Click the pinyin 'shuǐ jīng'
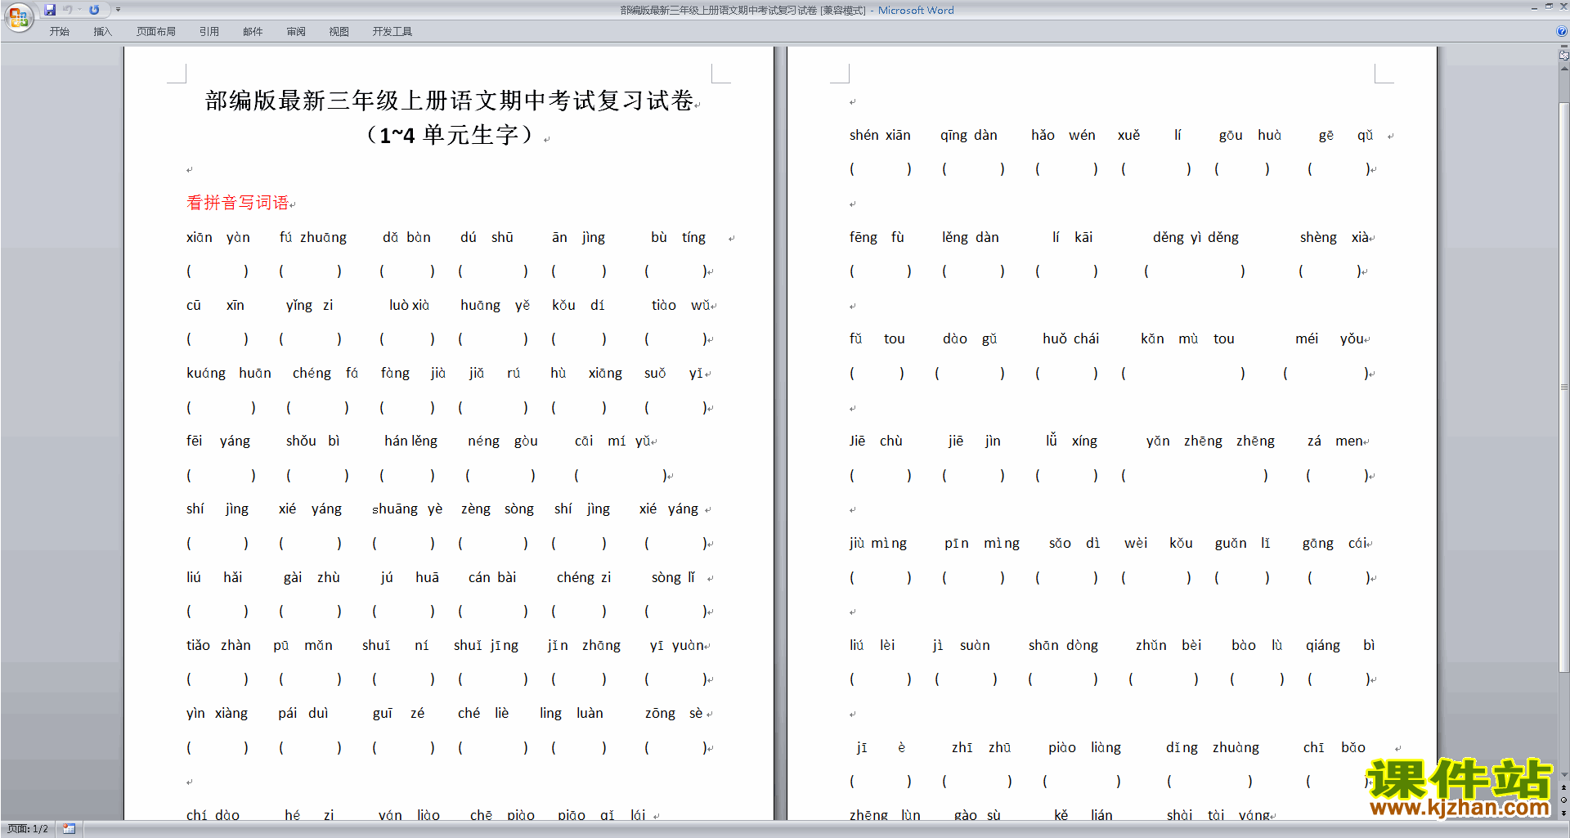Screen dimensions: 1570x838 coord(486,645)
